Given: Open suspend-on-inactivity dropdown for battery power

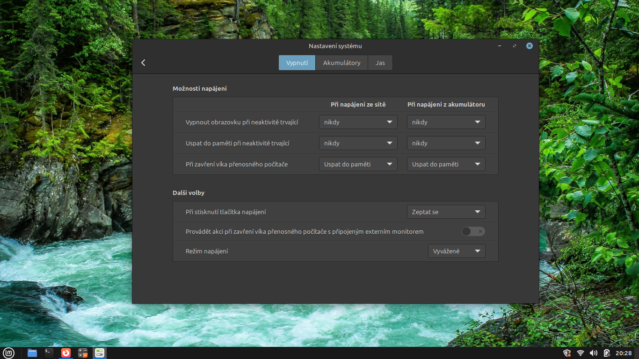Looking at the screenshot, I should pos(446,143).
